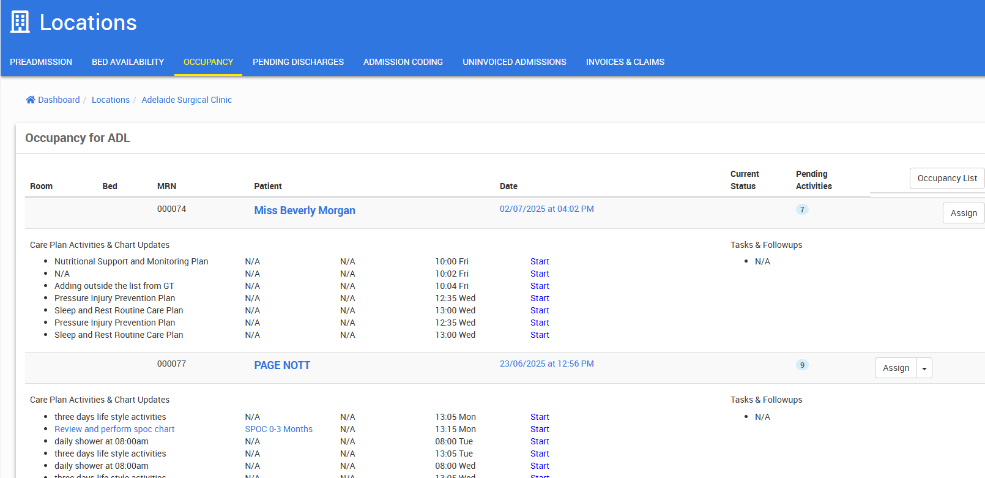Click the Dashboard home icon in breadcrumb
Screen dimensions: 985x478
(x=30, y=100)
